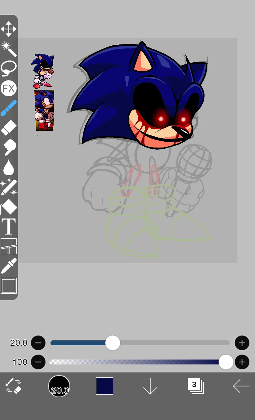Click the brush thickness slider handle
Image resolution: width=255 pixels, height=420 pixels.
[113, 343]
